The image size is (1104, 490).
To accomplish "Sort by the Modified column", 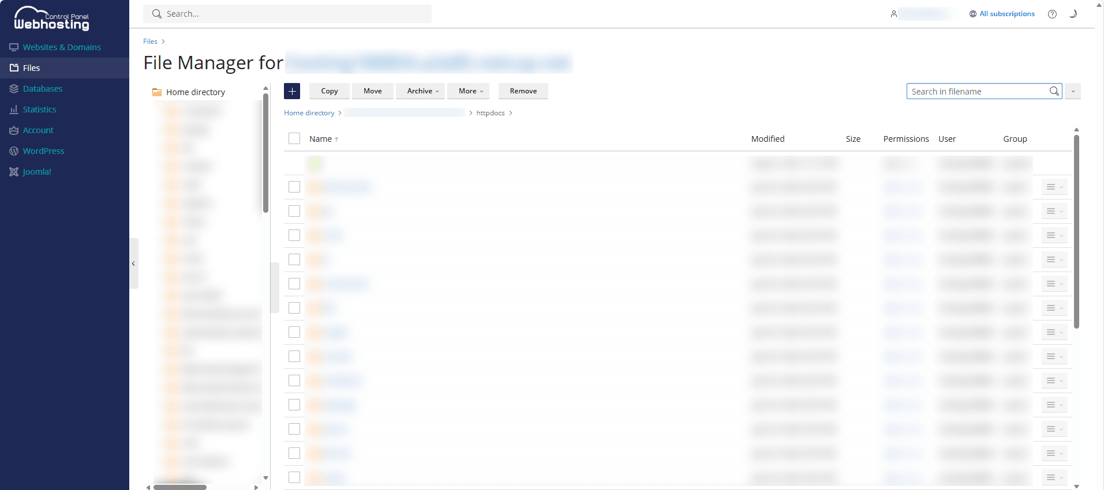I will pyautogui.click(x=768, y=139).
